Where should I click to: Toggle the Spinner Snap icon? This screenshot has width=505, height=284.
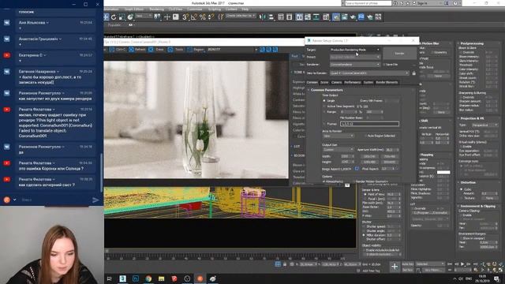click(x=211, y=17)
